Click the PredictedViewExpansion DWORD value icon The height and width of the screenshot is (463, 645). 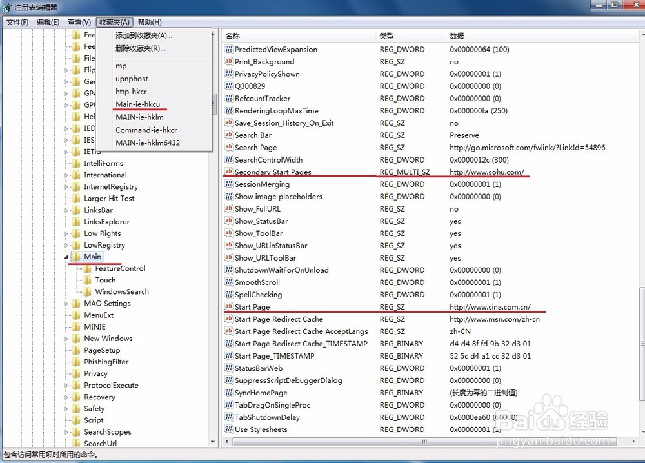pos(229,50)
